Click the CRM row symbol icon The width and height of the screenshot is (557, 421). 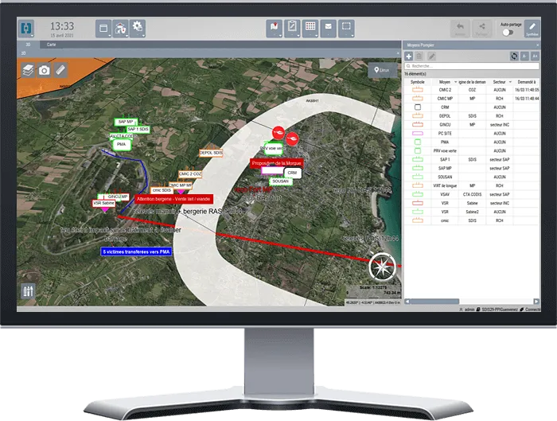click(418, 107)
